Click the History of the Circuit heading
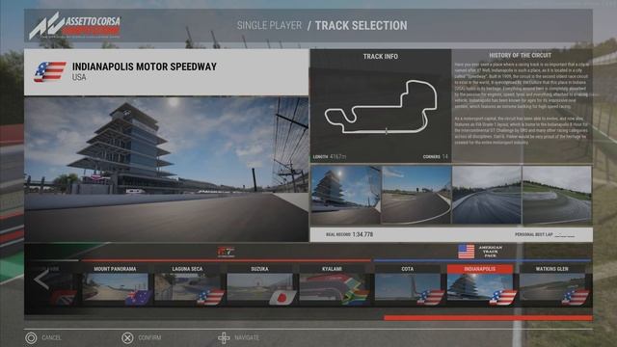 coord(521,56)
